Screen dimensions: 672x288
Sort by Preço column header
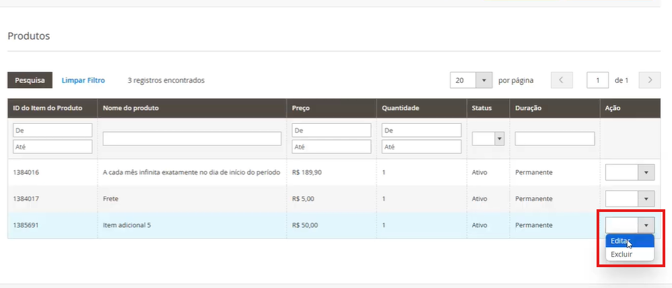[x=301, y=108]
